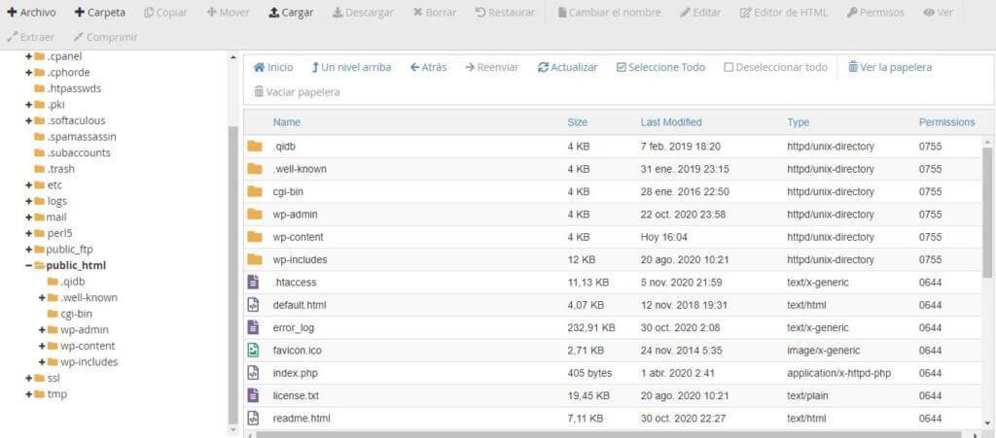Viewport: 996px width, 438px height.
Task: Go back with the Atrás arrow
Action: click(x=414, y=67)
